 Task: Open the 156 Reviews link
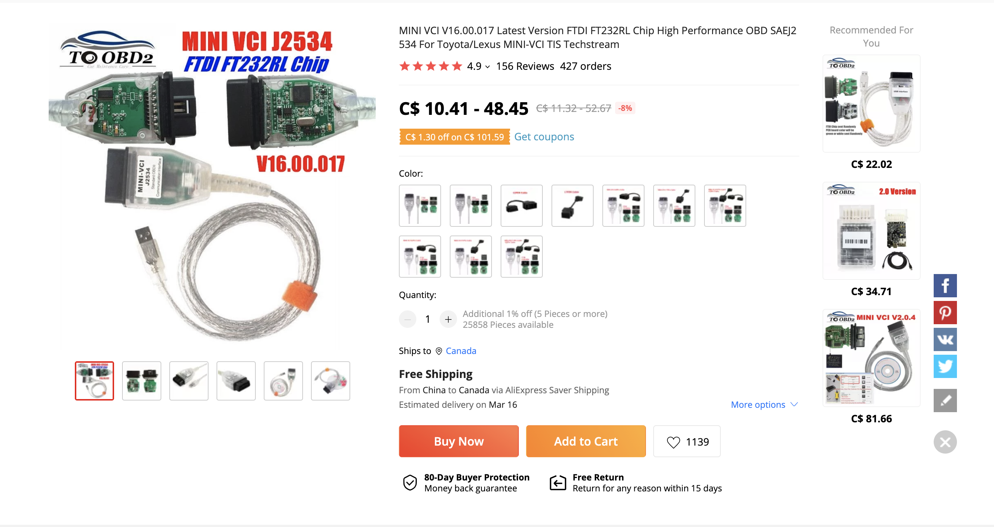(x=525, y=67)
